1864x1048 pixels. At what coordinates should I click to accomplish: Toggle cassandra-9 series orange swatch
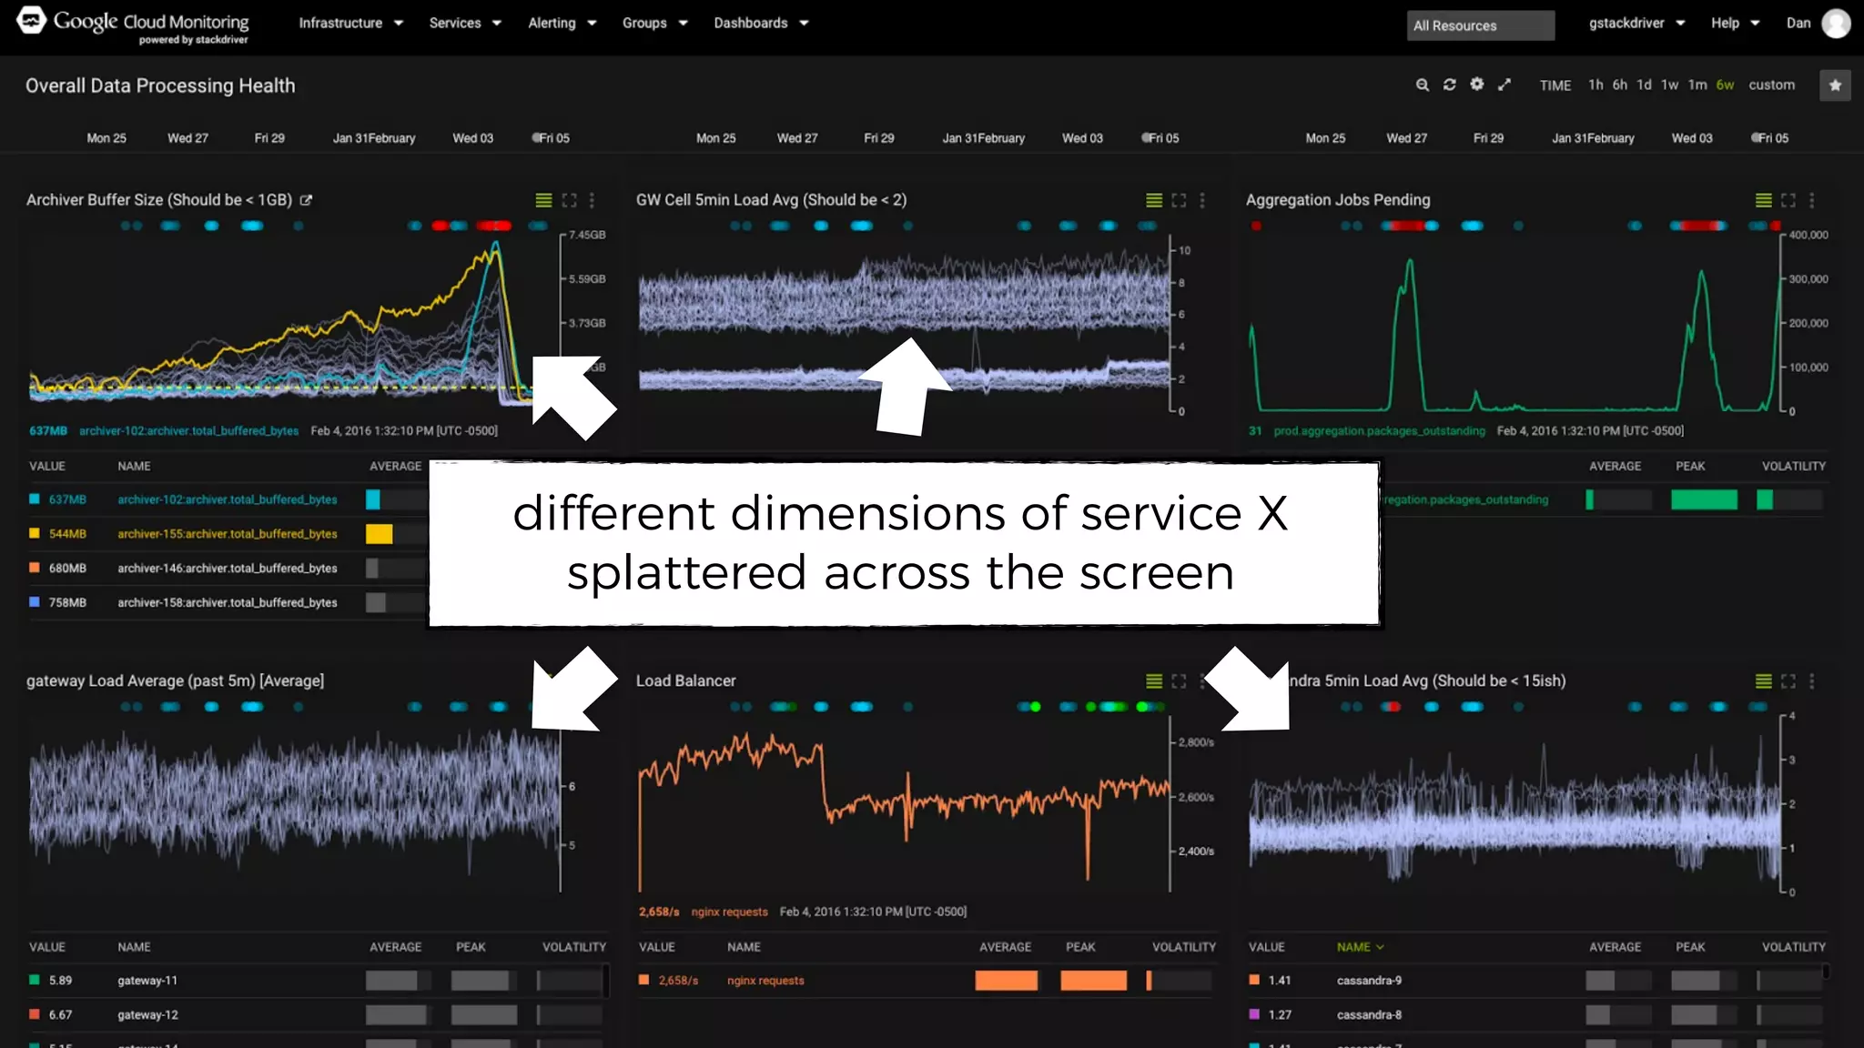pyautogui.click(x=1254, y=980)
